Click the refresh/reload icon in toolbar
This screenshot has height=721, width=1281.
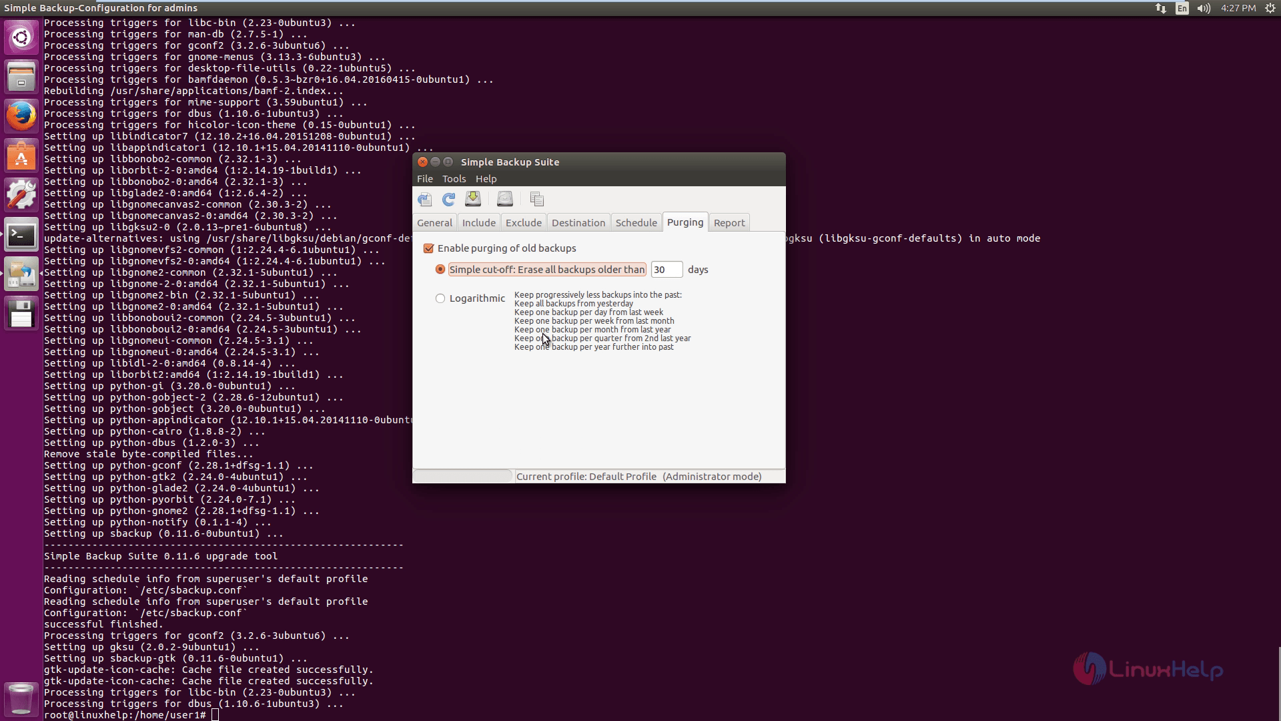point(448,199)
